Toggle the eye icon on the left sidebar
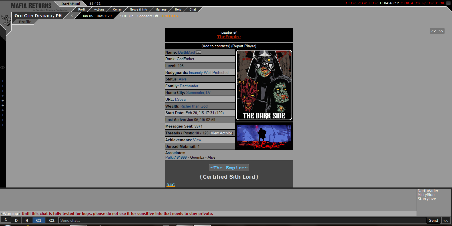 point(3,67)
